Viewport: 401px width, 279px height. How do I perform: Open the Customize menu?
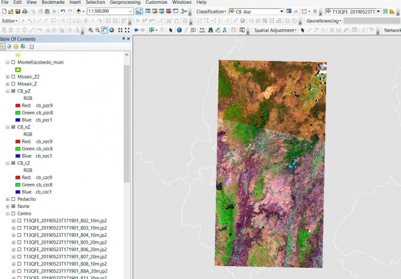click(156, 2)
